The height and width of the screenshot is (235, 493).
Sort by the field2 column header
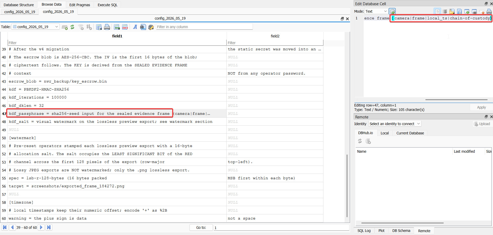pos(275,36)
